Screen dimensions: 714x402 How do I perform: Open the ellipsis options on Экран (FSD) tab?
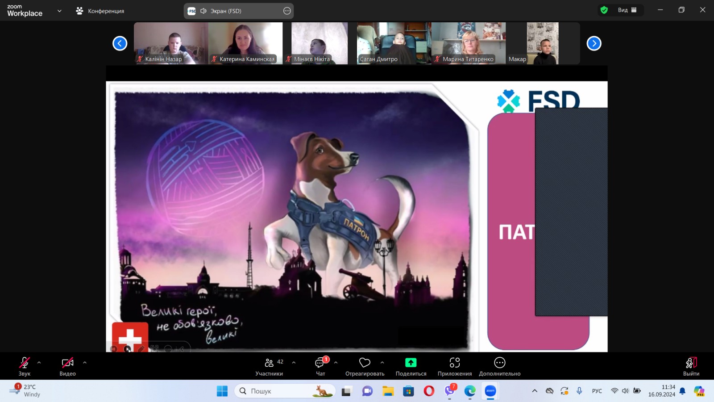(x=287, y=11)
